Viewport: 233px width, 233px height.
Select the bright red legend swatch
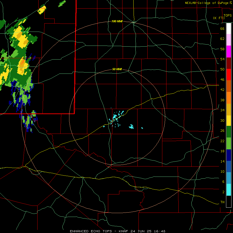pyautogui.click(x=229, y=75)
